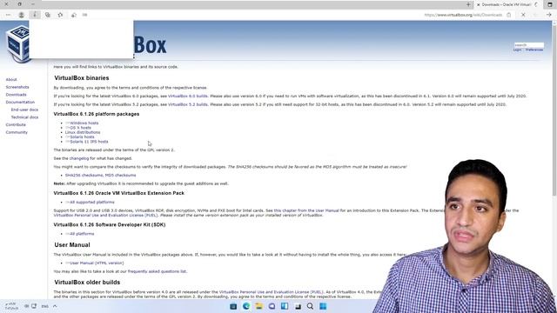Open network icon in system tray
This screenshot has width=557, height=313.
tap(34, 306)
